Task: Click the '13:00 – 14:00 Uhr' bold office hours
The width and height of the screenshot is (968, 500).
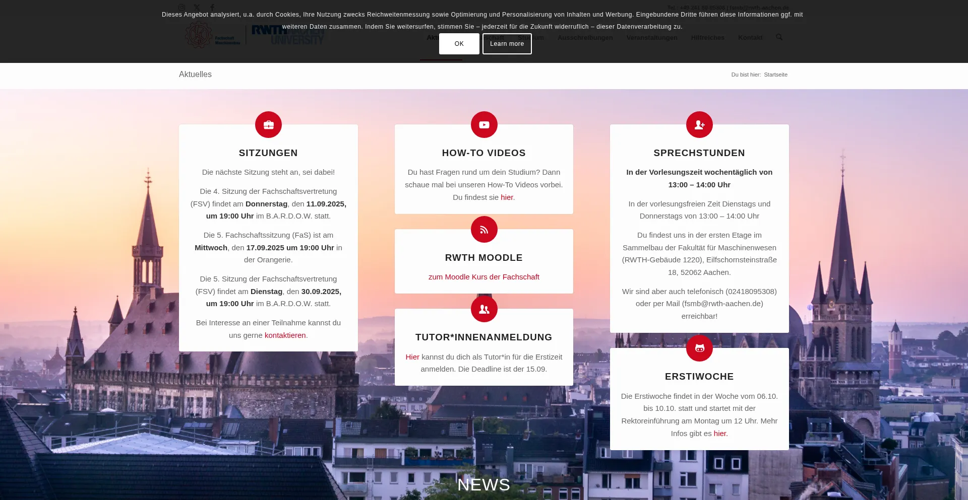Action: (699, 185)
